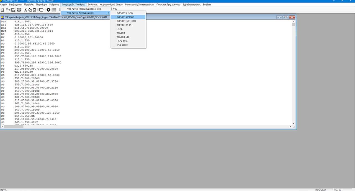Click the Cut scissors icon
Viewport: 355px width, 191px height.
point(26,10)
